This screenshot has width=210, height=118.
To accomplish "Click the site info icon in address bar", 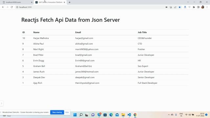I will pos(17,7).
